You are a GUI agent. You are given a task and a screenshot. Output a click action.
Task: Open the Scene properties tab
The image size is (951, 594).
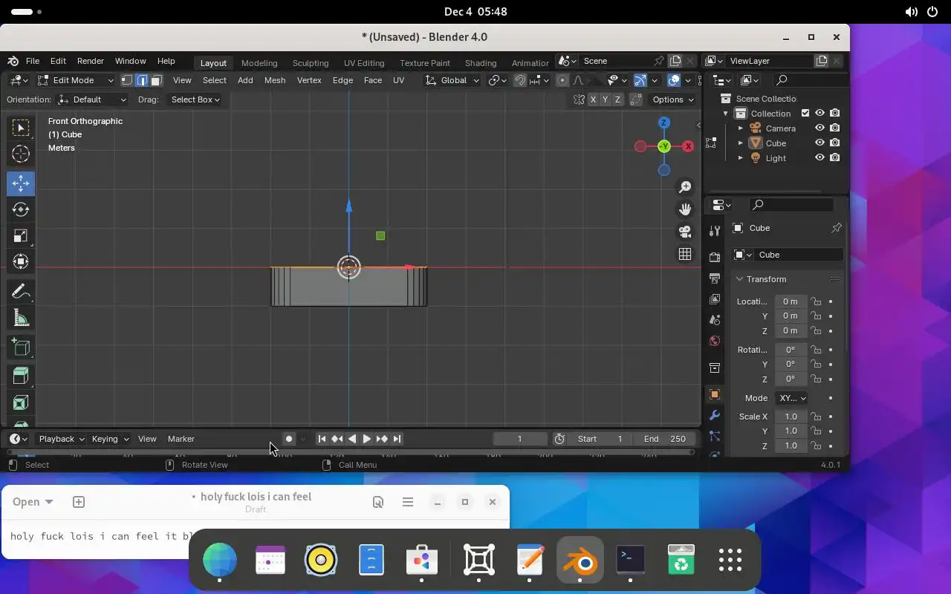tap(715, 320)
